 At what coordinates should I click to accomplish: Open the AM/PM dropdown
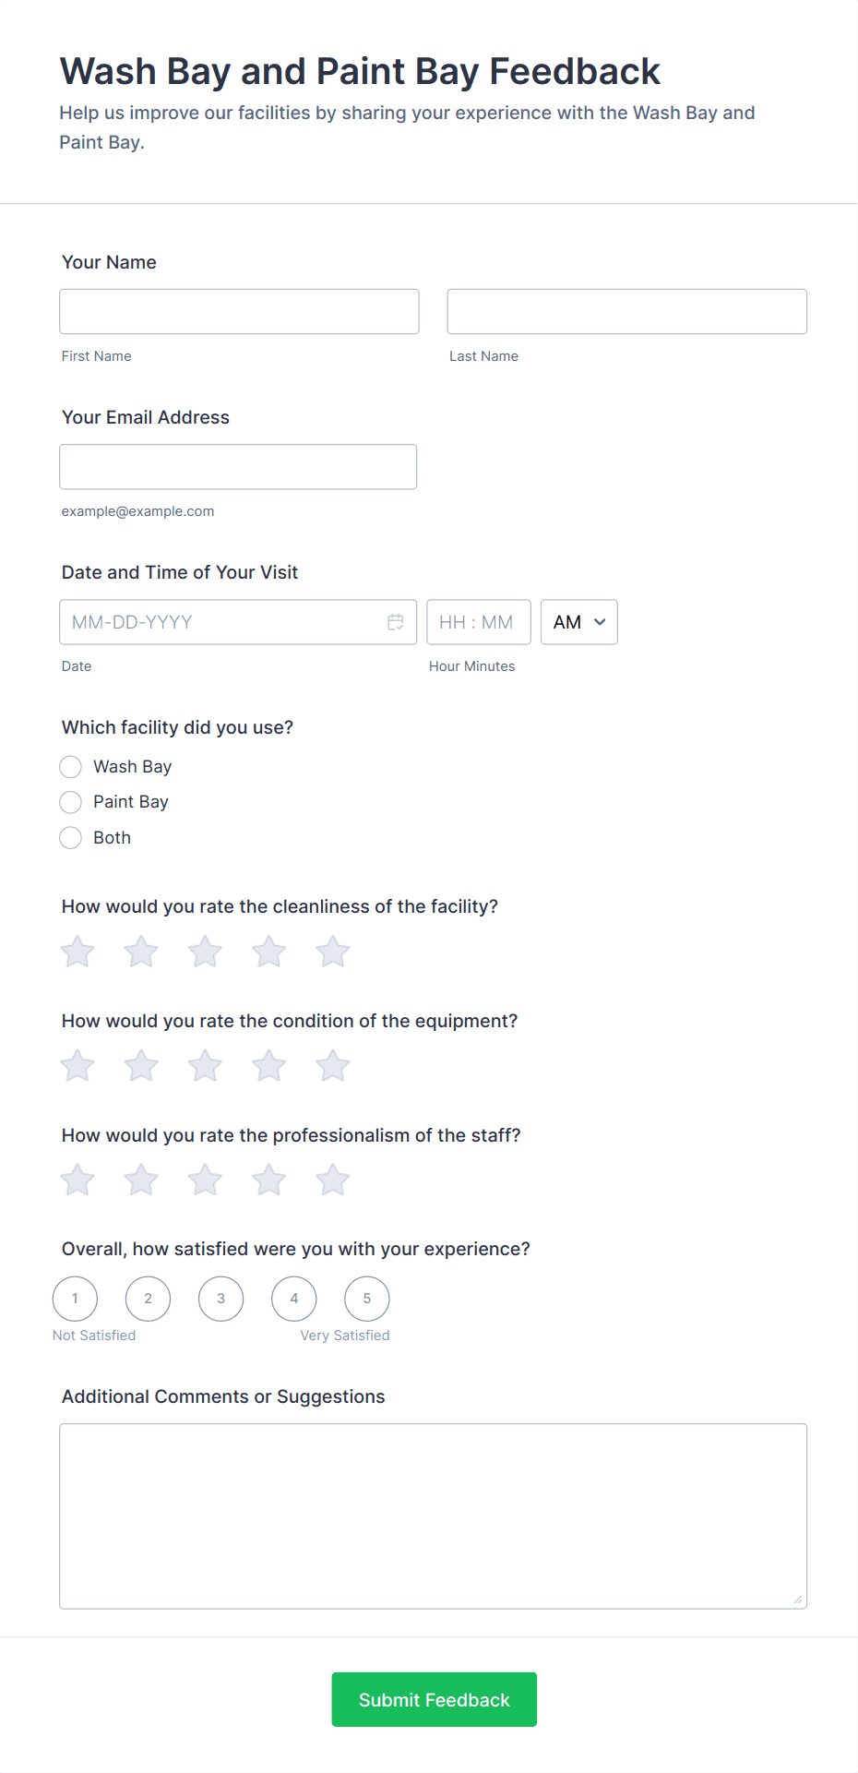pos(578,622)
